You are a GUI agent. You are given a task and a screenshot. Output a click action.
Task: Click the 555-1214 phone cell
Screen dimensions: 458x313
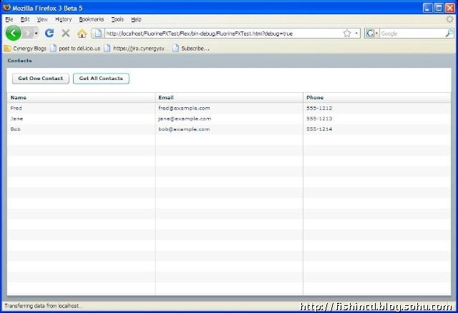[377, 129]
